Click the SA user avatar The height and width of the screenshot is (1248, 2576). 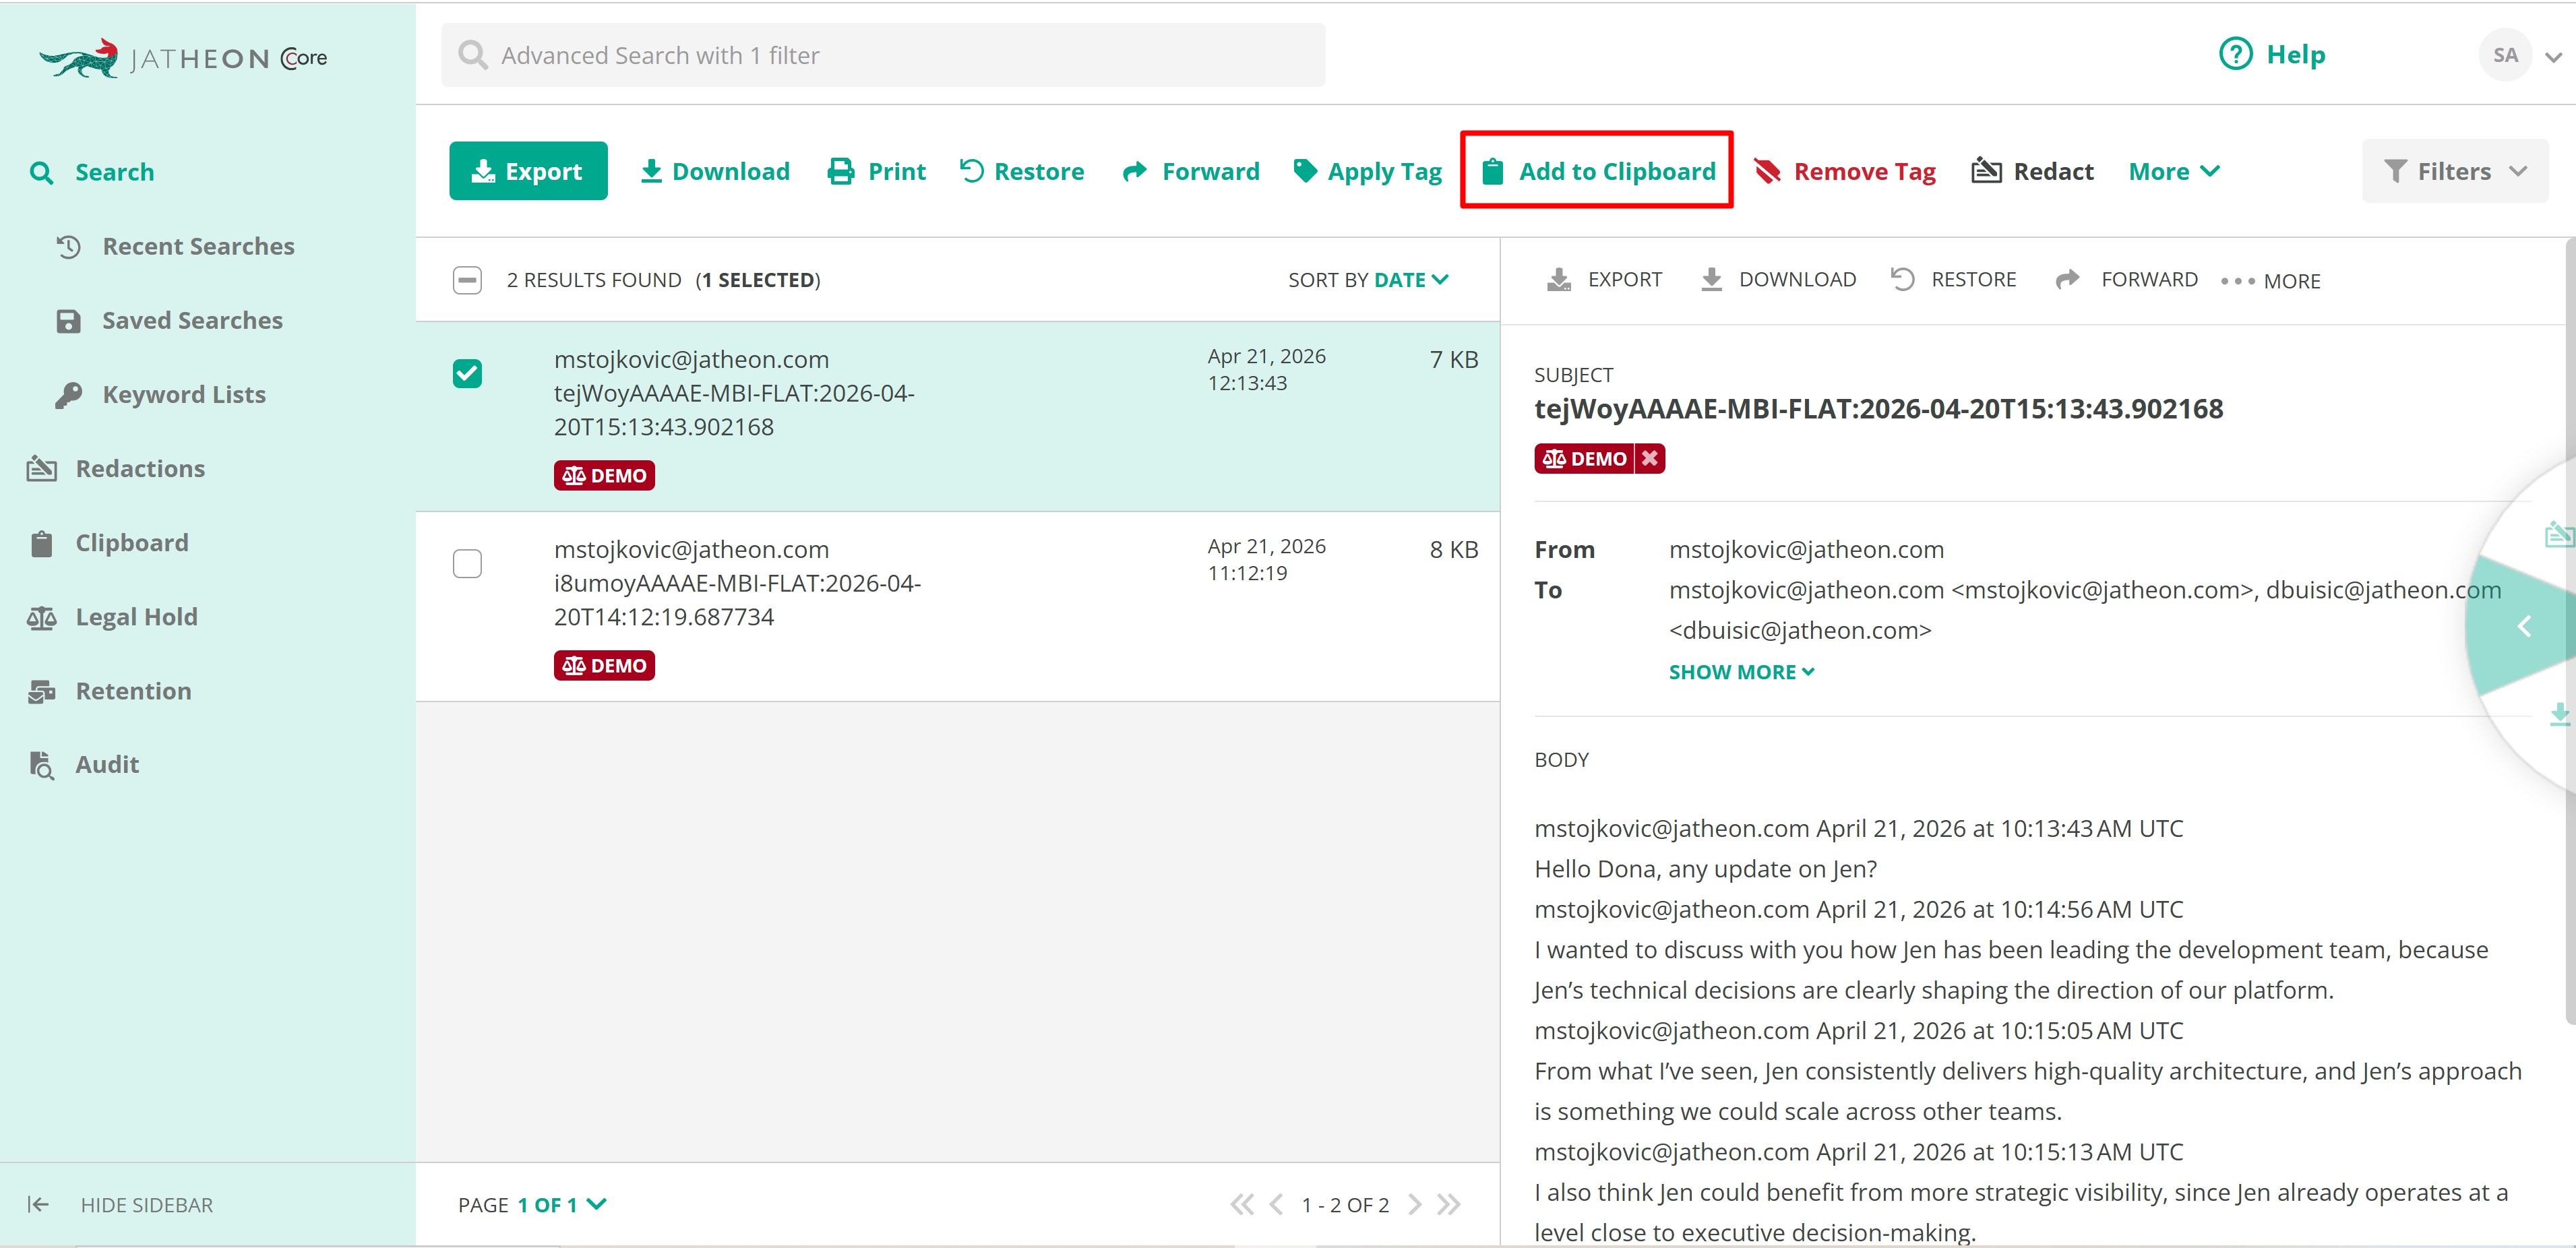pos(2505,55)
